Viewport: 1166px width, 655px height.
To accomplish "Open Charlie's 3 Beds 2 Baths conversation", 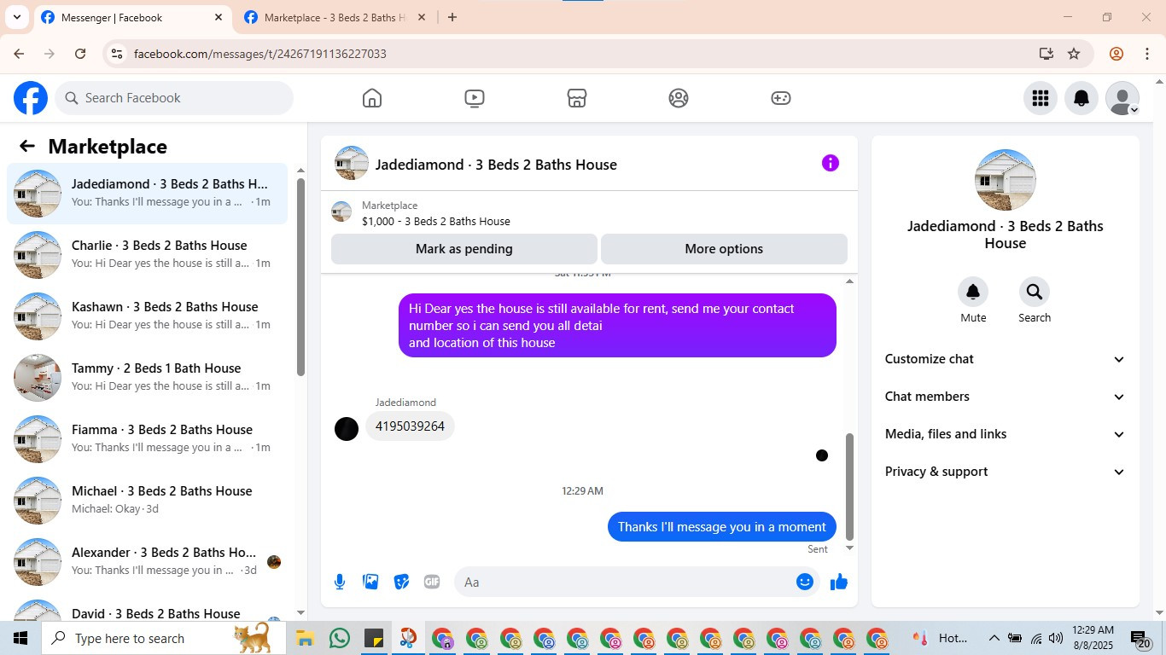I will 148,255.
